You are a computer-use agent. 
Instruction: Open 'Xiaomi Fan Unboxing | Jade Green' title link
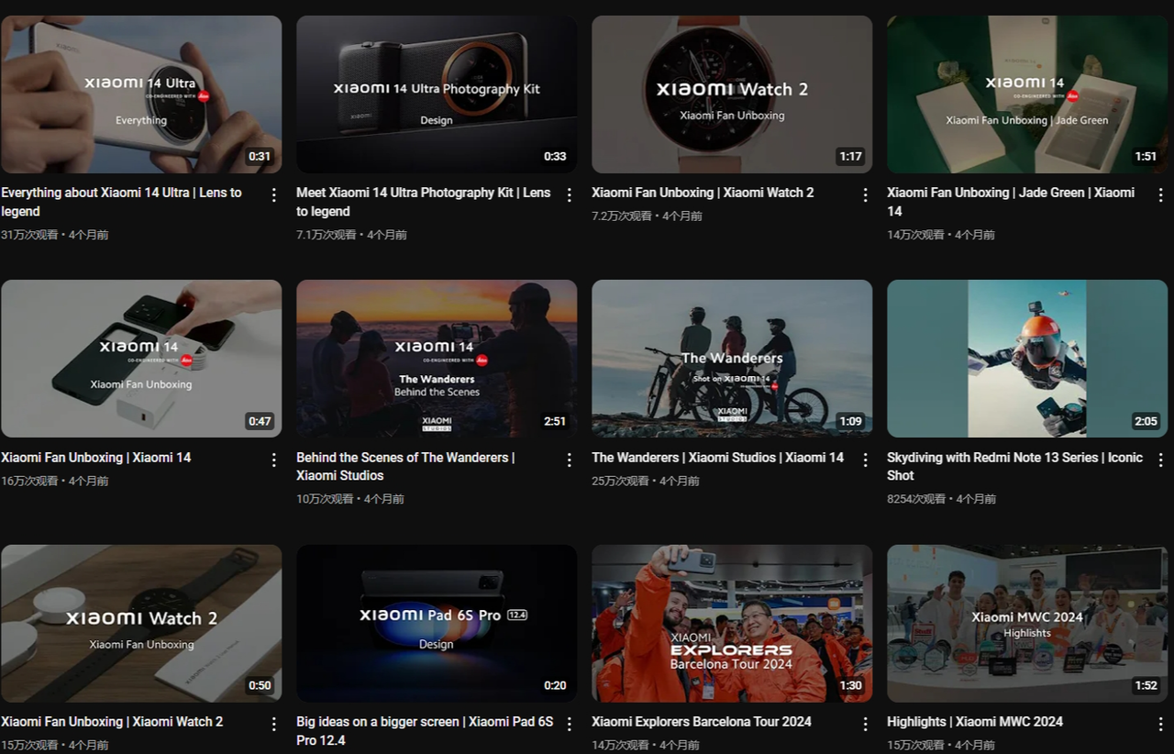coord(1010,193)
